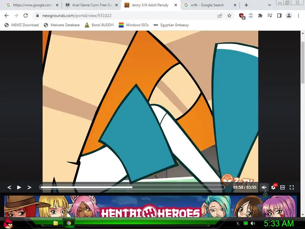Viewport: 305px width, 229px height.
Task: Open the Chrome three-dot menu
Action: click(298, 16)
